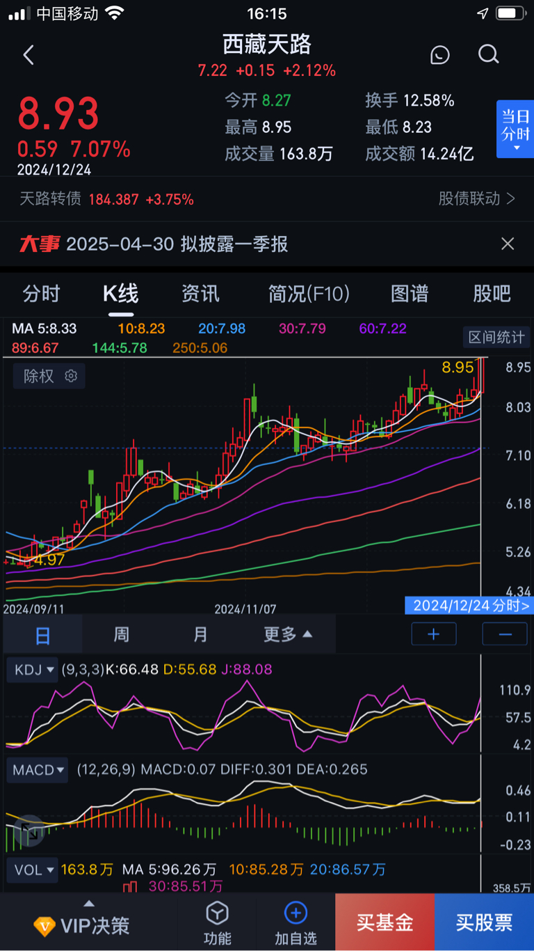534x951 pixels.
Task: Switch to 分时 tab
Action: (42, 294)
